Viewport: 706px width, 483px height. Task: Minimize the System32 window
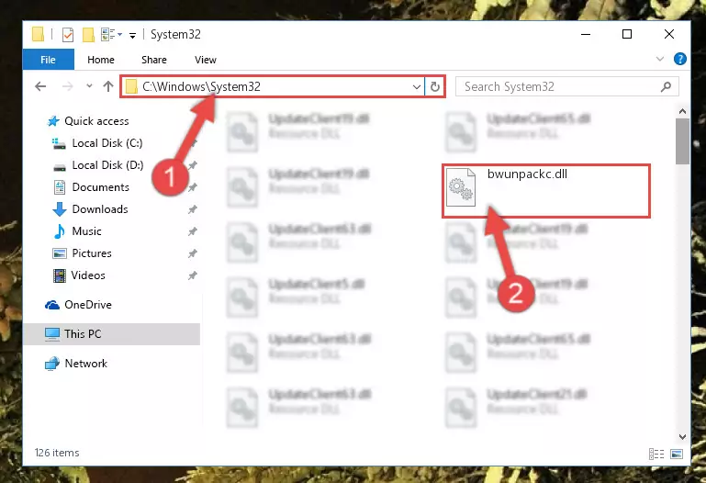coord(586,35)
